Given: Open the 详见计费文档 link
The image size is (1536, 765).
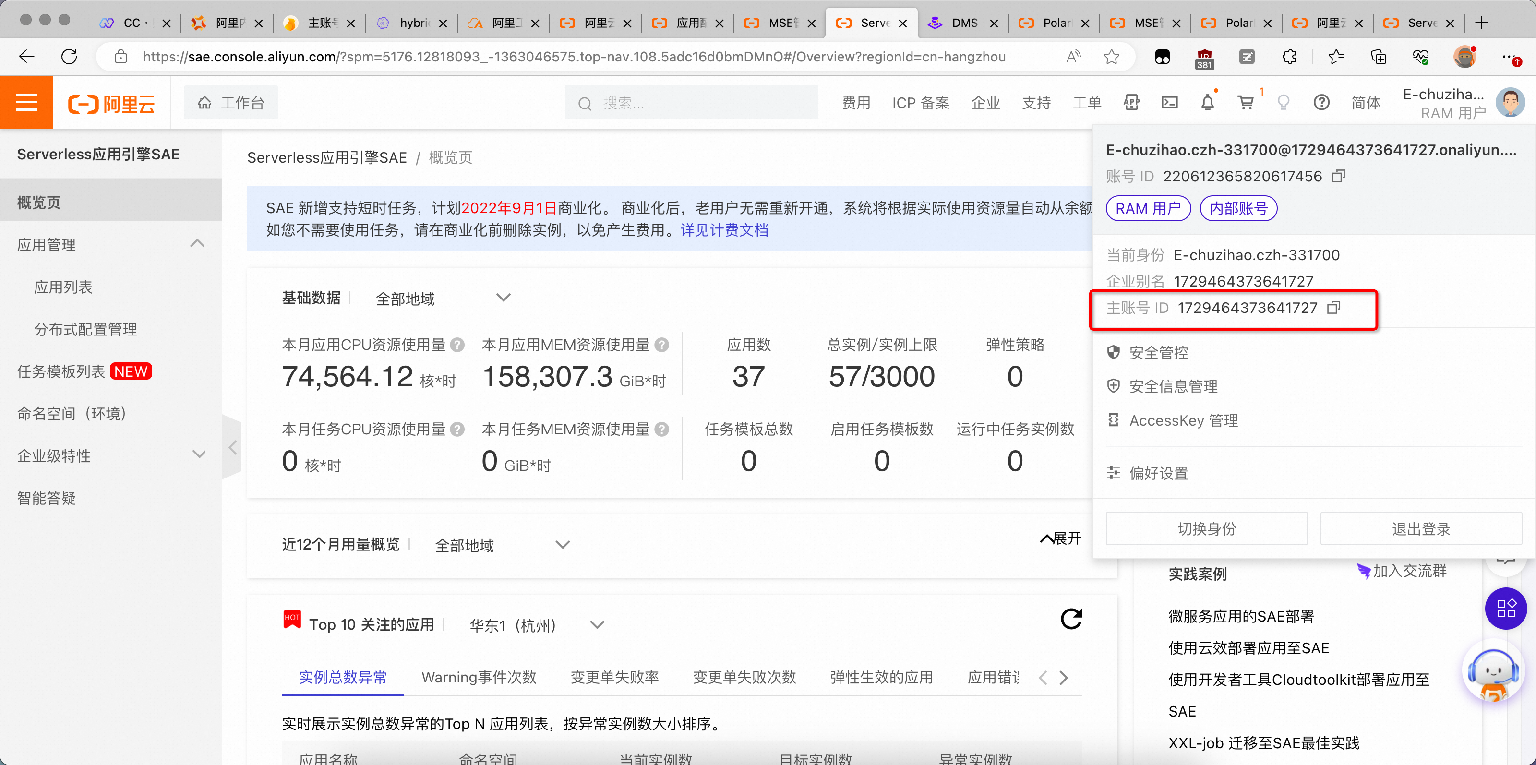Looking at the screenshot, I should coord(724,230).
